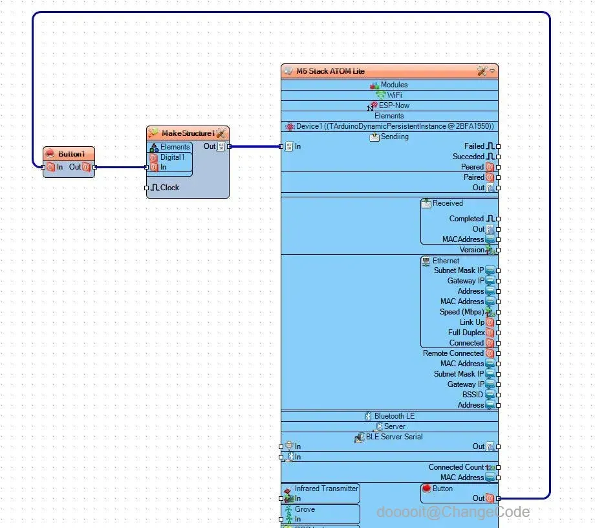Click the BLE Server Serial icon
This screenshot has width=595, height=528.
pos(359,437)
